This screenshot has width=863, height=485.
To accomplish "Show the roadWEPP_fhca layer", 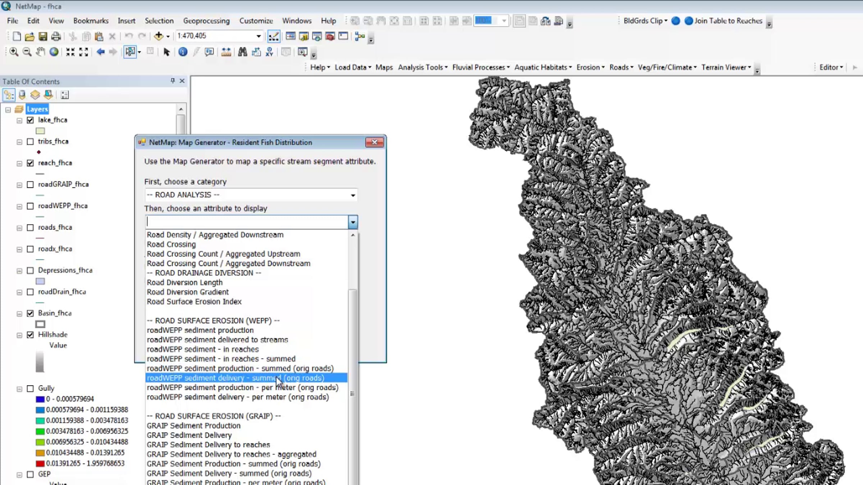I will [31, 206].
